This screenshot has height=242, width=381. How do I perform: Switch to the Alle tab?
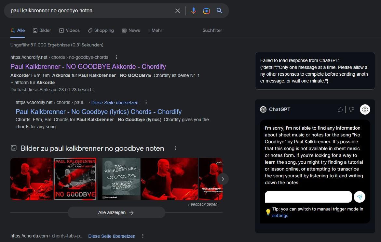pos(18,31)
